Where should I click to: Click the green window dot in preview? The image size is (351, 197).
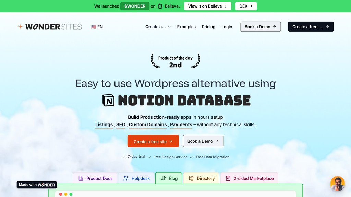click(x=71, y=194)
